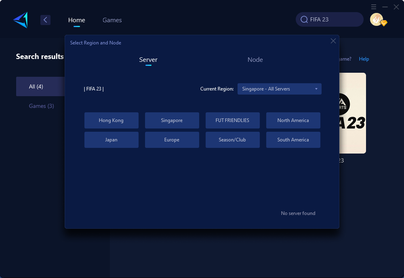Image resolution: width=404 pixels, height=278 pixels.
Task: Choose the North America server
Action: click(x=293, y=120)
